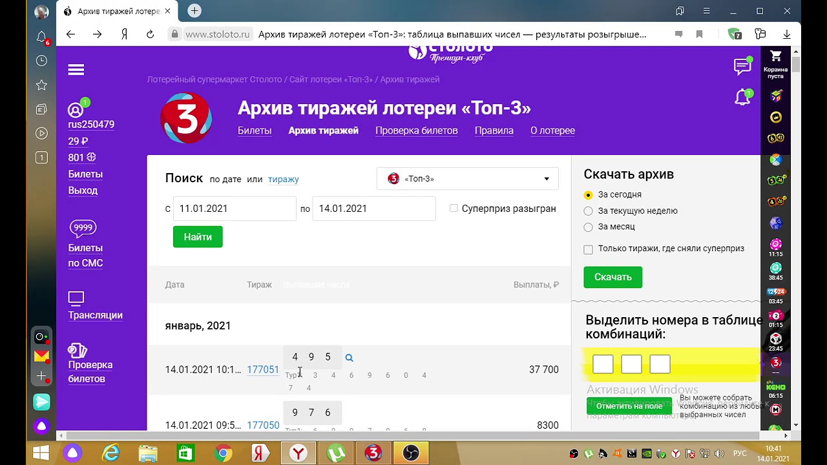Click the SMS tickets 9999 bubble icon
The width and height of the screenshot is (827, 465).
pyautogui.click(x=83, y=228)
